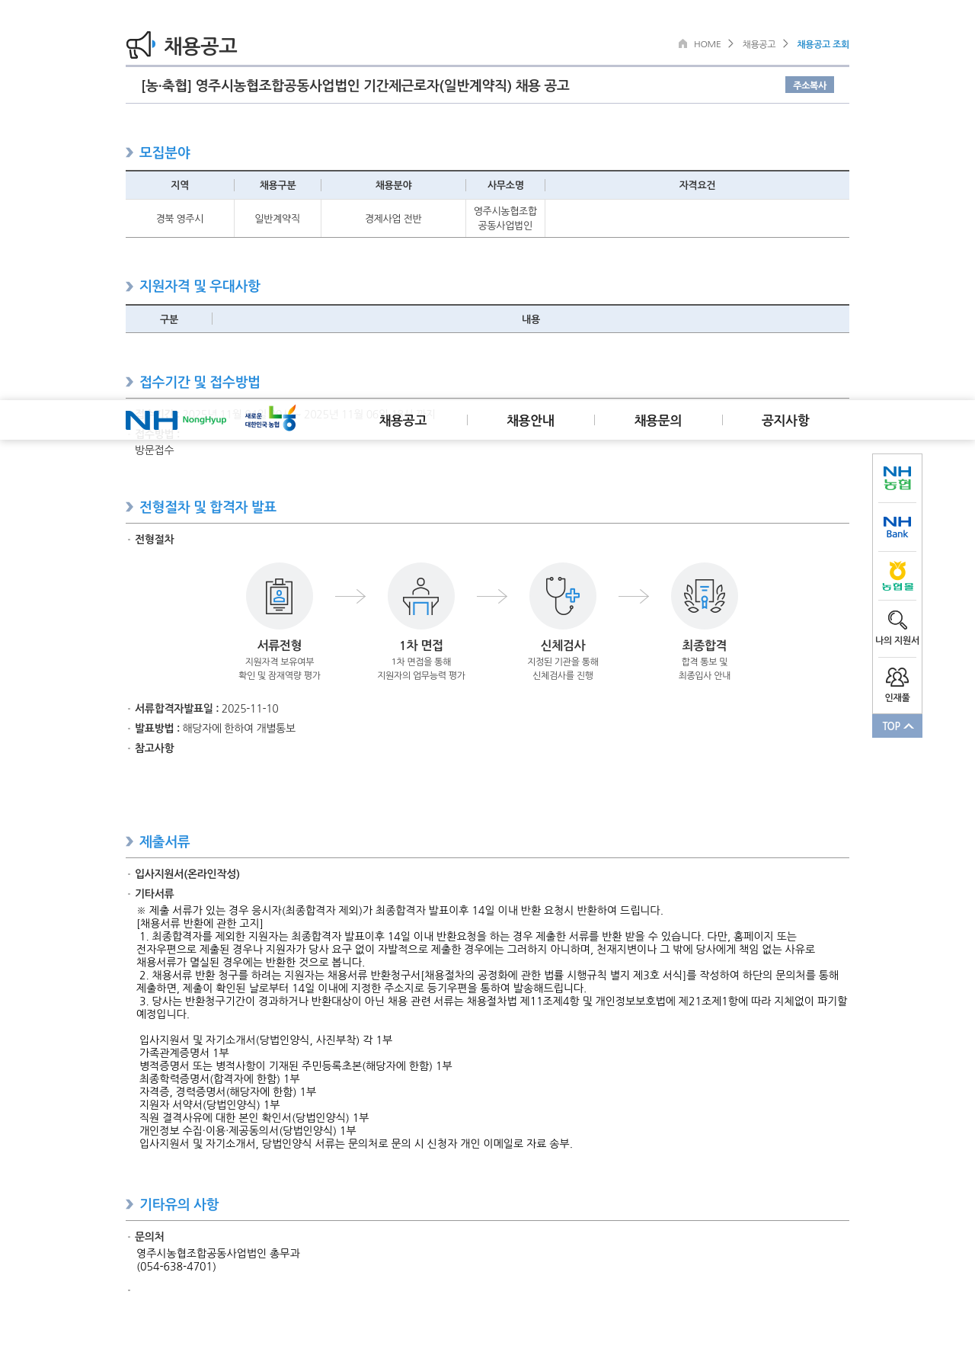Click the 영주시농협조합 공동사업법인 table cell
Screen dimensions: 975x1349
tap(505, 218)
